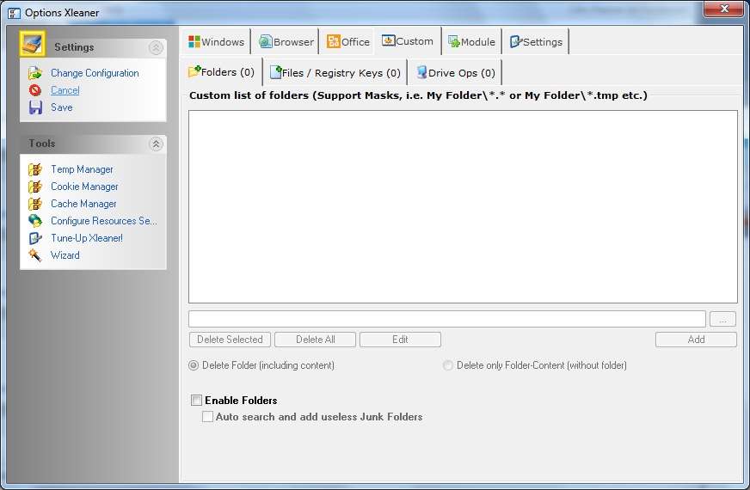Collapse the Tools sidebar panel
Image resolution: width=750 pixels, height=490 pixels.
(x=156, y=144)
